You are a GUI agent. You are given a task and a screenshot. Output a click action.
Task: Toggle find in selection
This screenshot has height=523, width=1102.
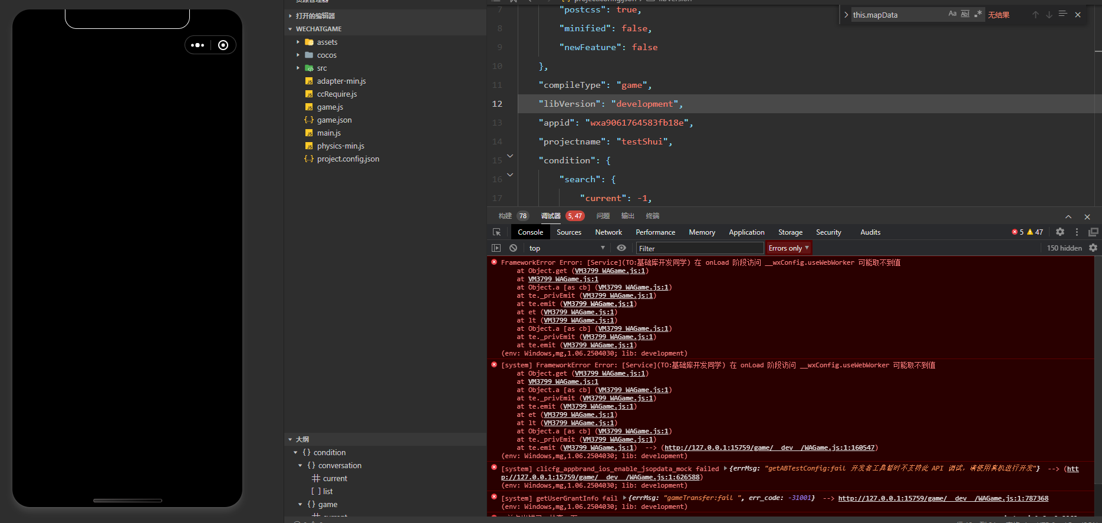[x=1063, y=14]
